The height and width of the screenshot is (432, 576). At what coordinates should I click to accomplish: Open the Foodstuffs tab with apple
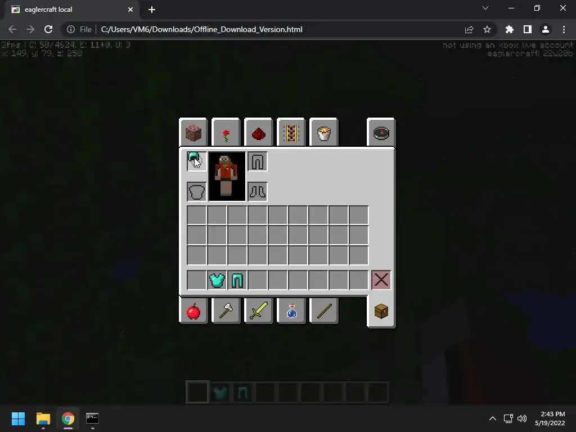(193, 310)
